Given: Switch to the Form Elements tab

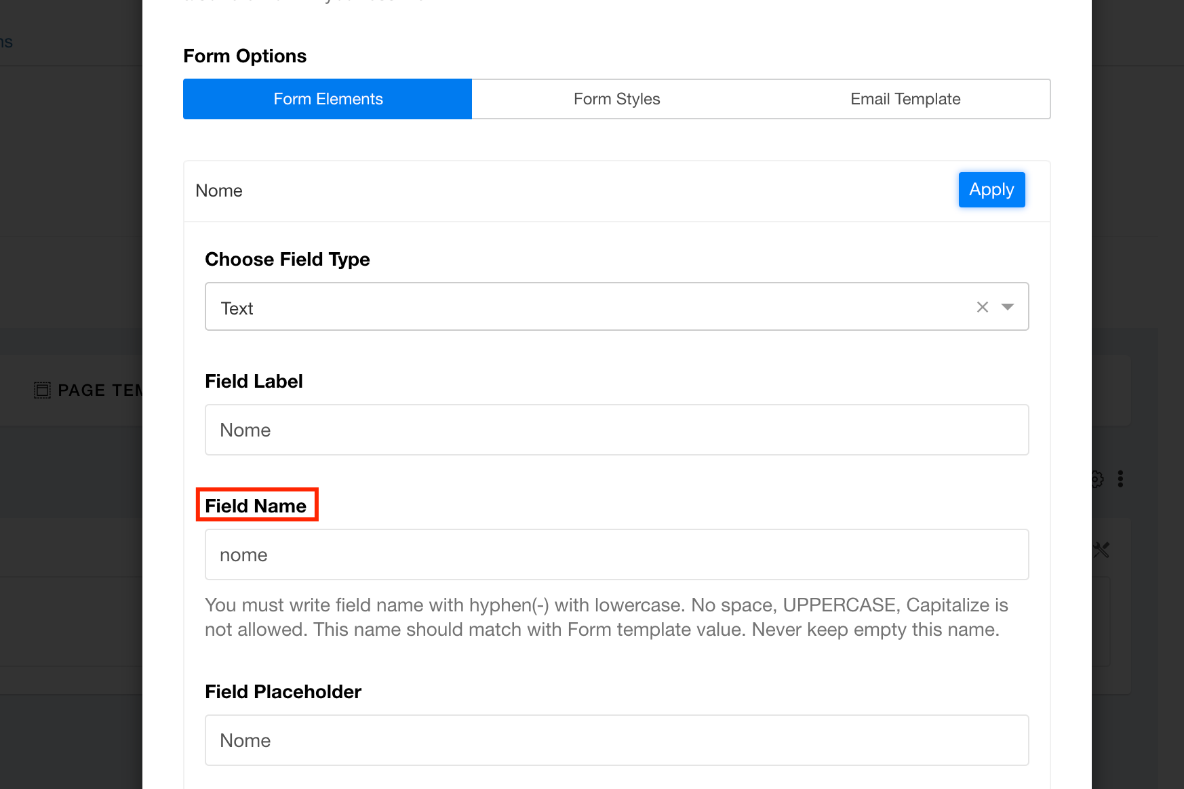Looking at the screenshot, I should 328,99.
